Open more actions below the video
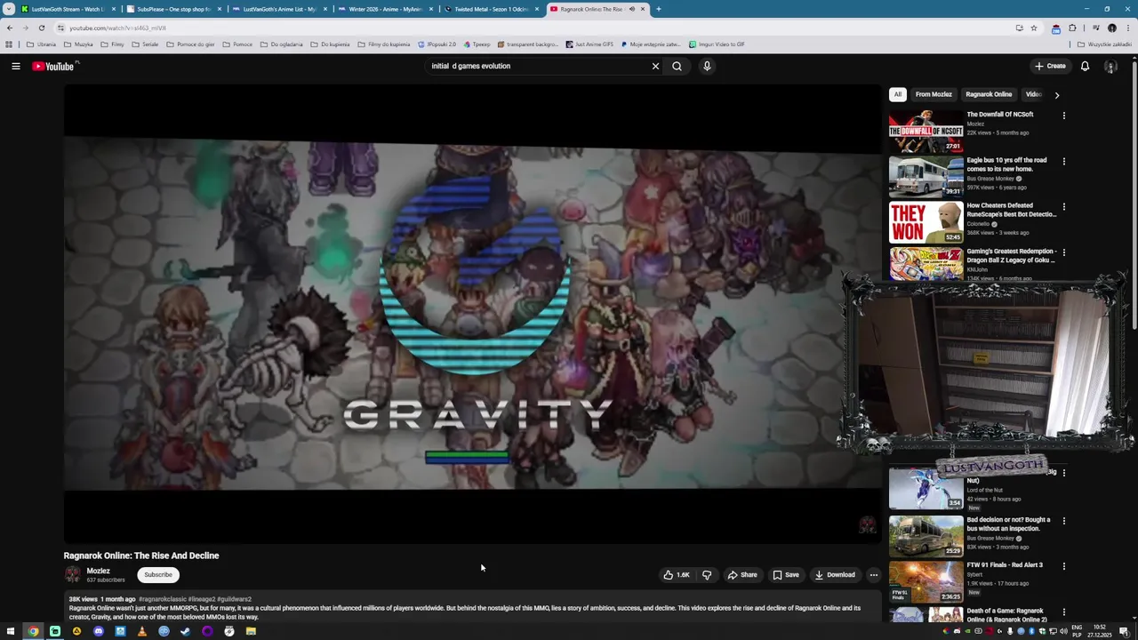This screenshot has height=640, width=1138. 873,575
